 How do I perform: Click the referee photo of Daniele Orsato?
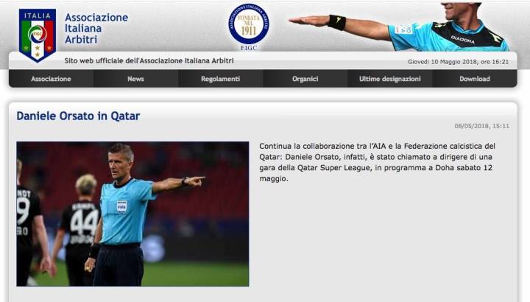132,214
